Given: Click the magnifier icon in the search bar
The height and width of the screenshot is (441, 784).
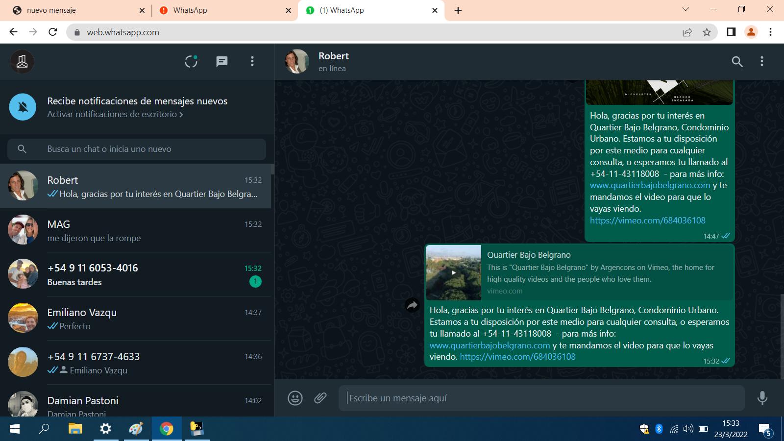Looking at the screenshot, I should (x=22, y=149).
